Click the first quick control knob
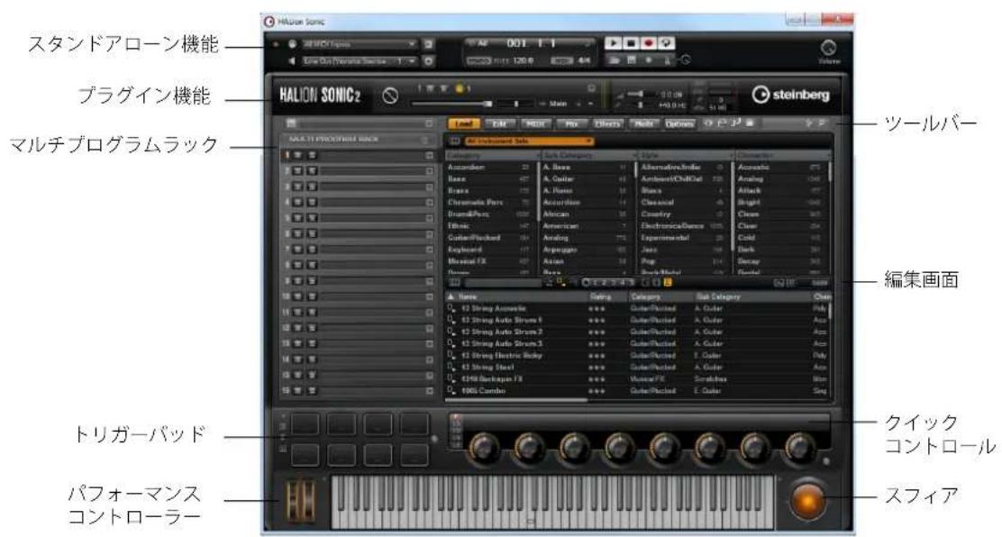 (x=485, y=447)
